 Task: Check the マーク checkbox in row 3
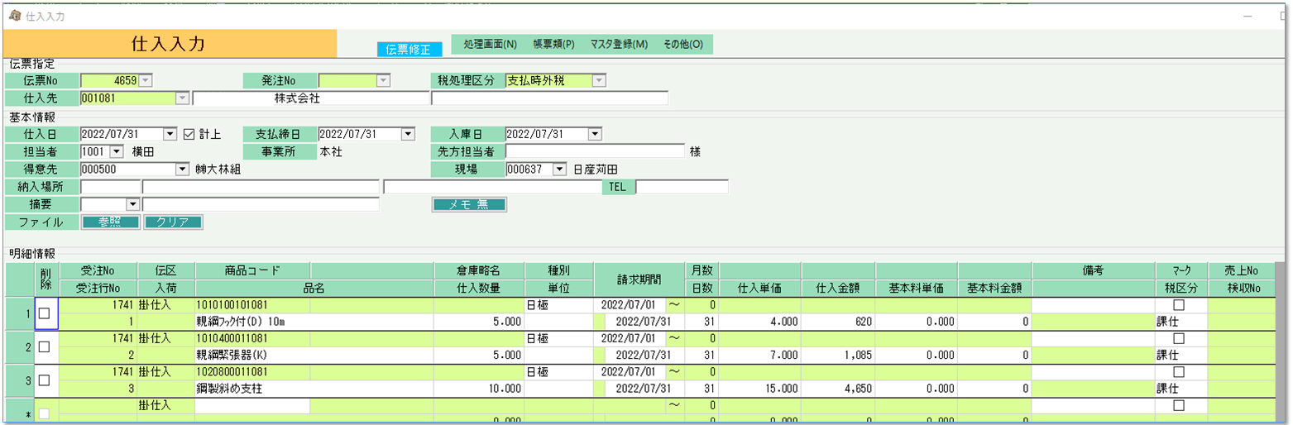1179,371
